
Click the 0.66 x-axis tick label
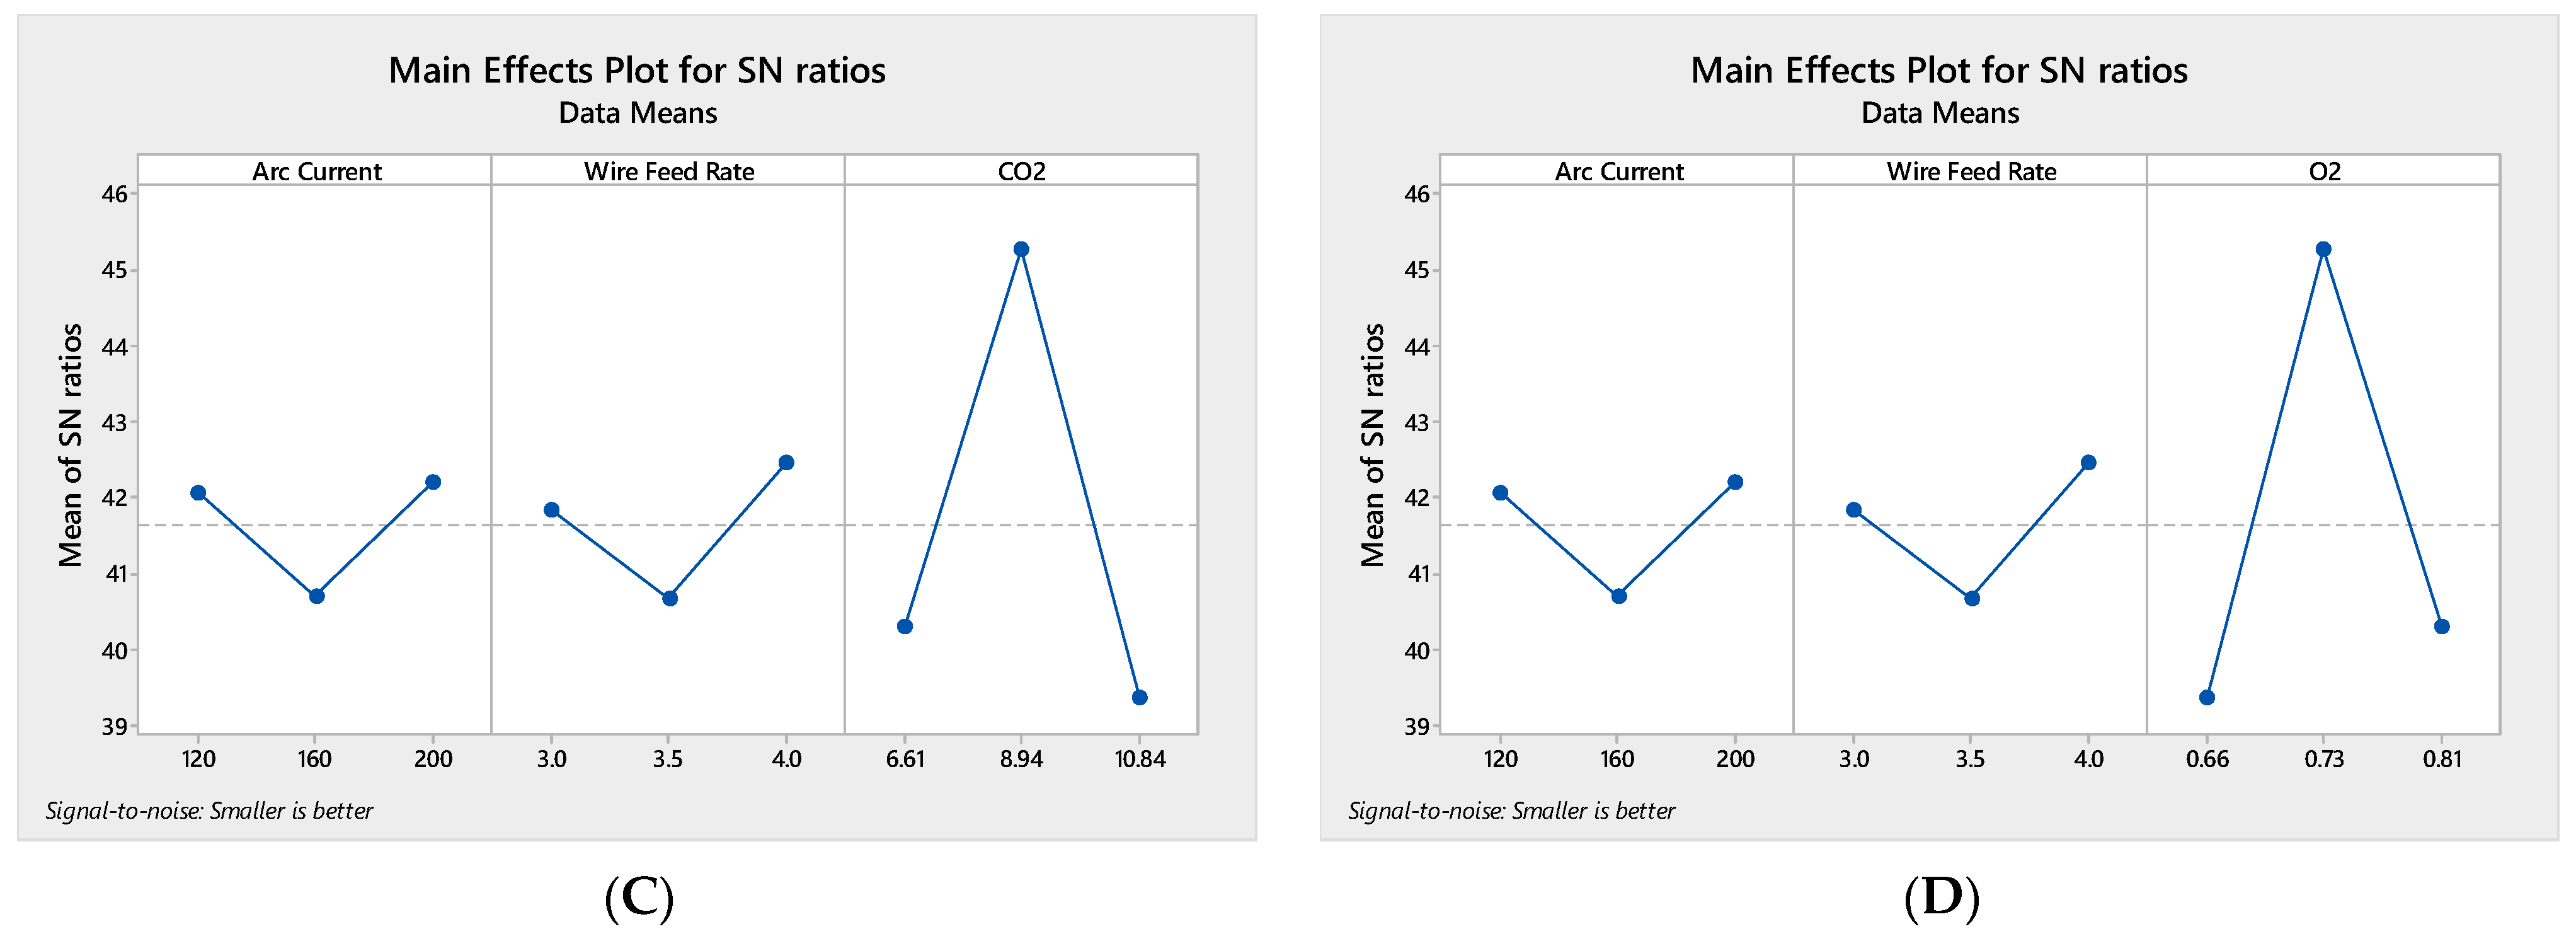click(2207, 759)
